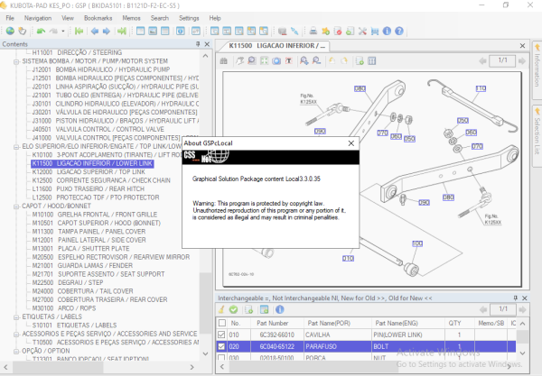The image size is (542, 376).
Task: Click the broom clear icon in parts list
Action: (221, 309)
